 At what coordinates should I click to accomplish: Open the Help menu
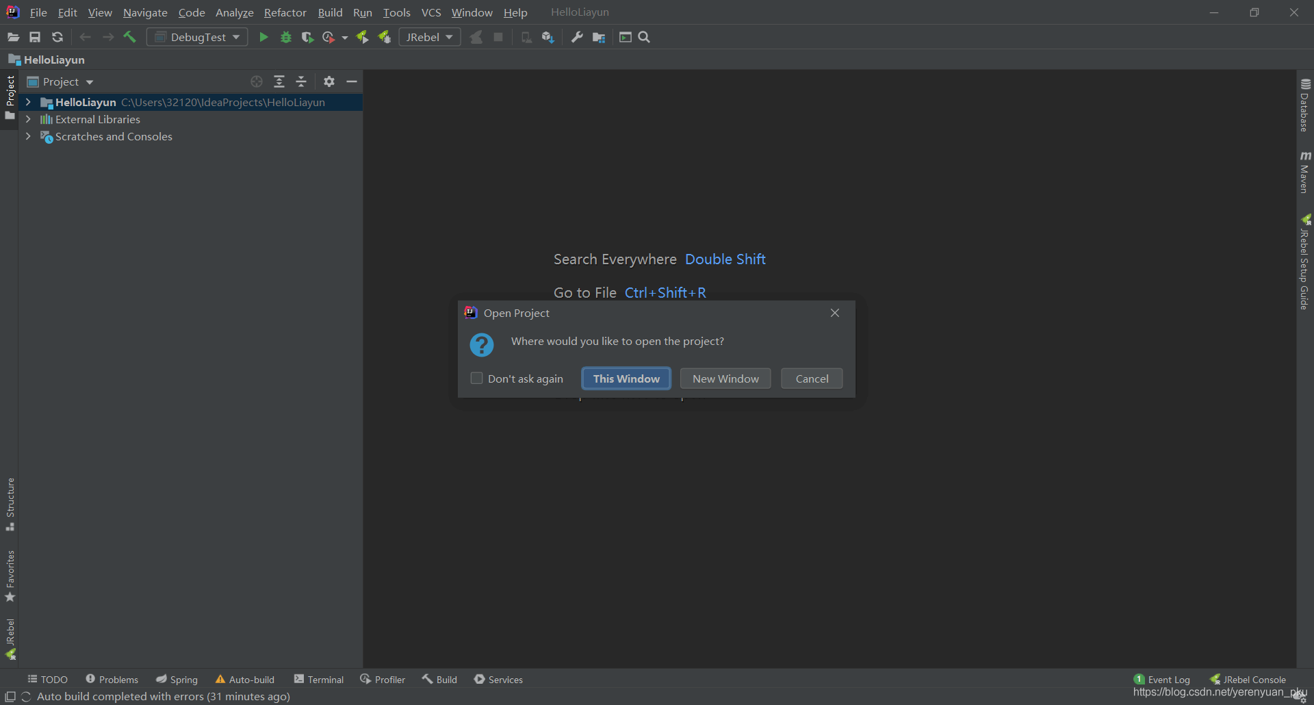point(515,12)
